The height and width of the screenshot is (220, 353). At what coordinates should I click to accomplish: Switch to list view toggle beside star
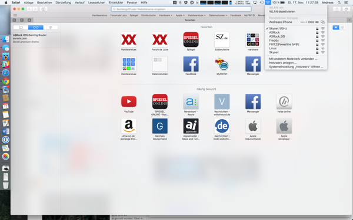[342, 28]
